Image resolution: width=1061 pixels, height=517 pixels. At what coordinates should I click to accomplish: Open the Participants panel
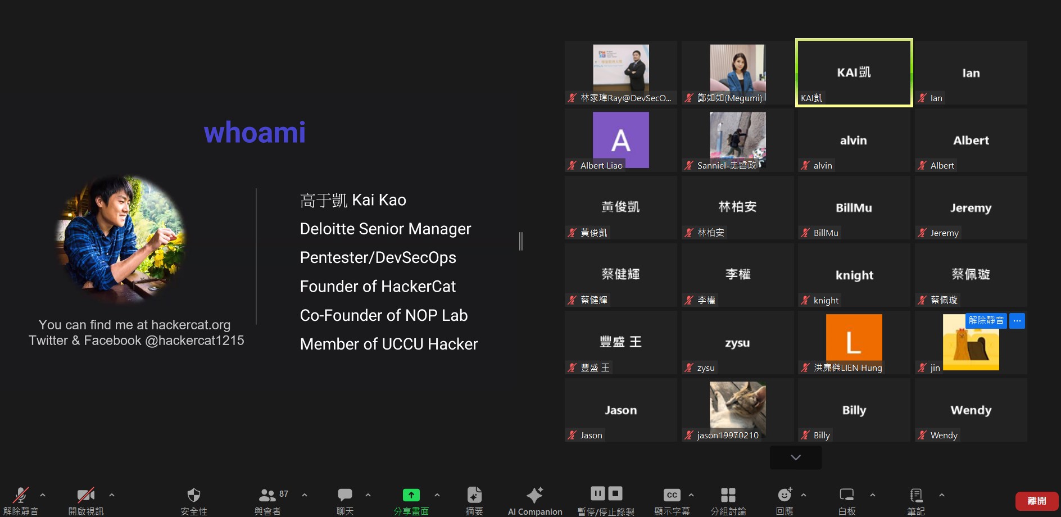pyautogui.click(x=267, y=496)
